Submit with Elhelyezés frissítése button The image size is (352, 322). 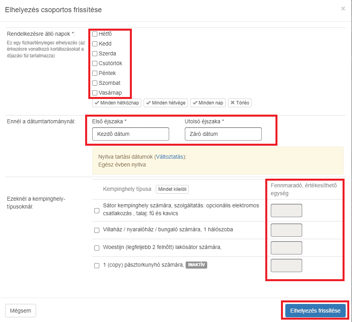316,311
